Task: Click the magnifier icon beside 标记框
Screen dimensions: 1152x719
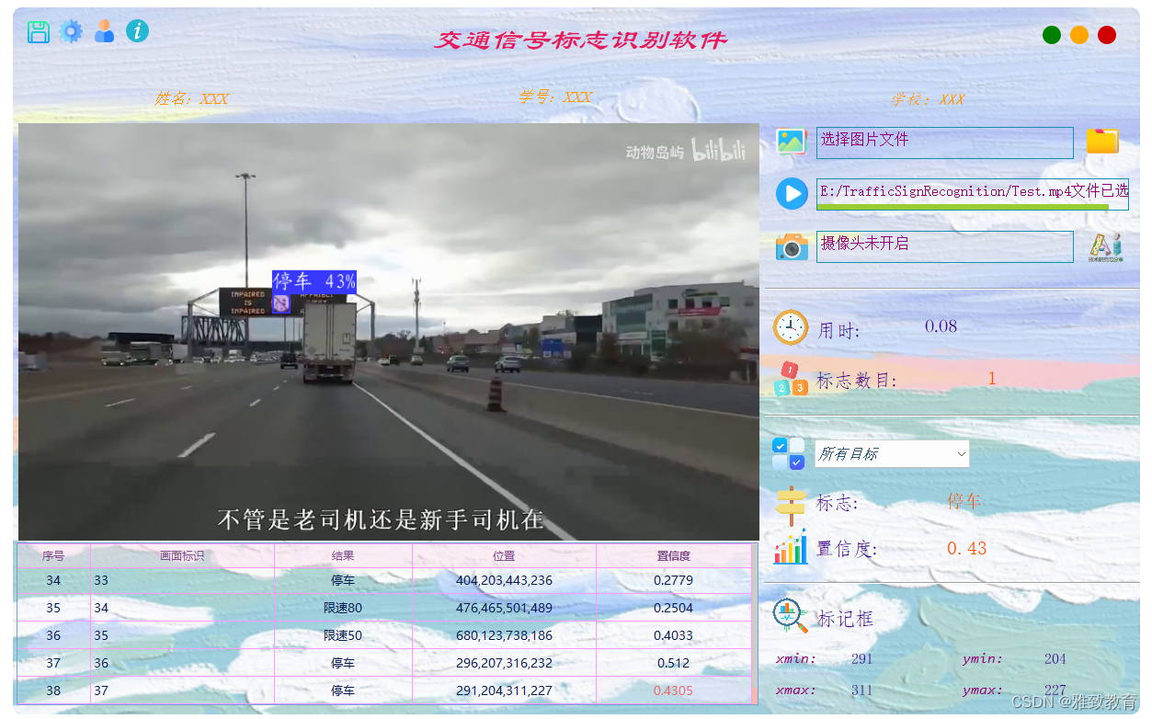Action: click(x=791, y=615)
